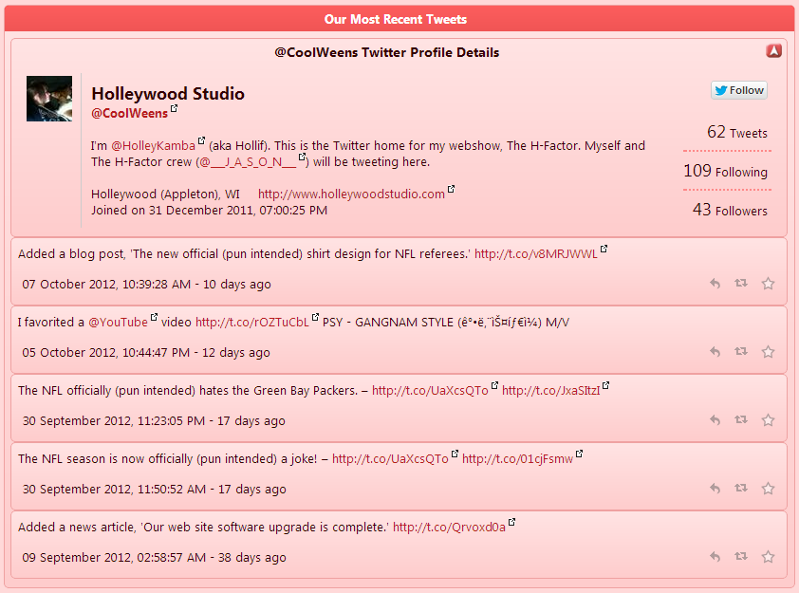
Task: Click the 43 Followers count
Action: pyautogui.click(x=730, y=210)
